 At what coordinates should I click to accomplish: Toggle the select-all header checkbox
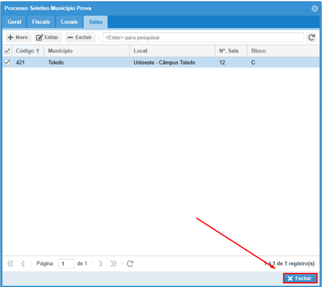(7, 51)
